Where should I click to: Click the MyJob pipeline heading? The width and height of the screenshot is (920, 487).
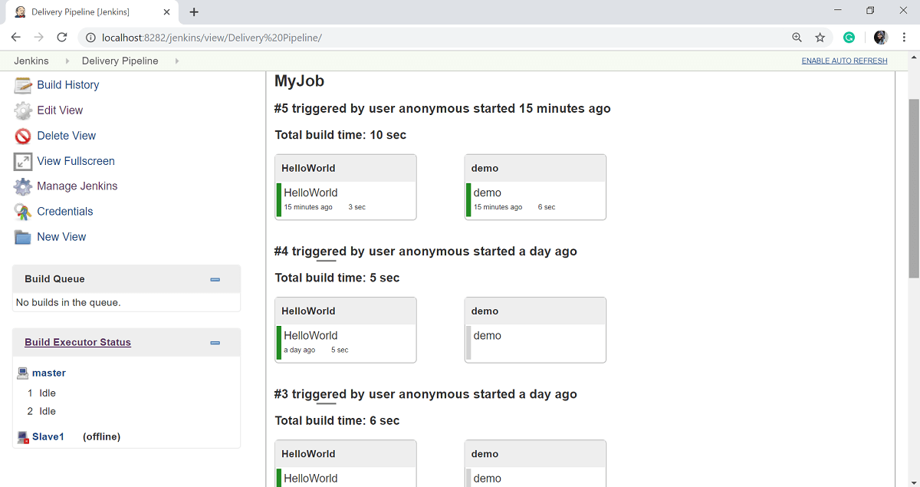pos(299,81)
